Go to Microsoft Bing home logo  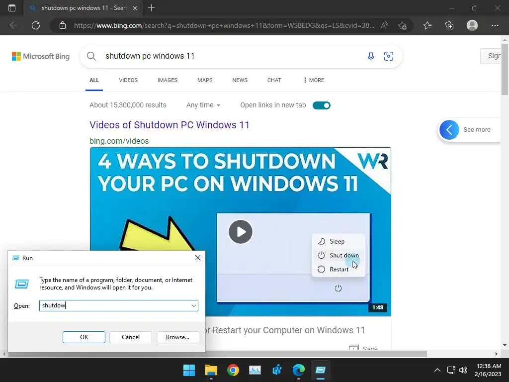[41, 56]
